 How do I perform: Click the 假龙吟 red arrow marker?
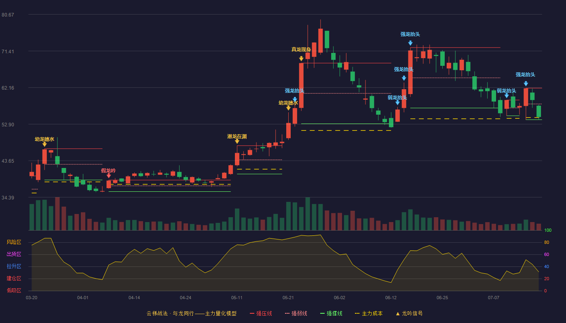click(109, 176)
